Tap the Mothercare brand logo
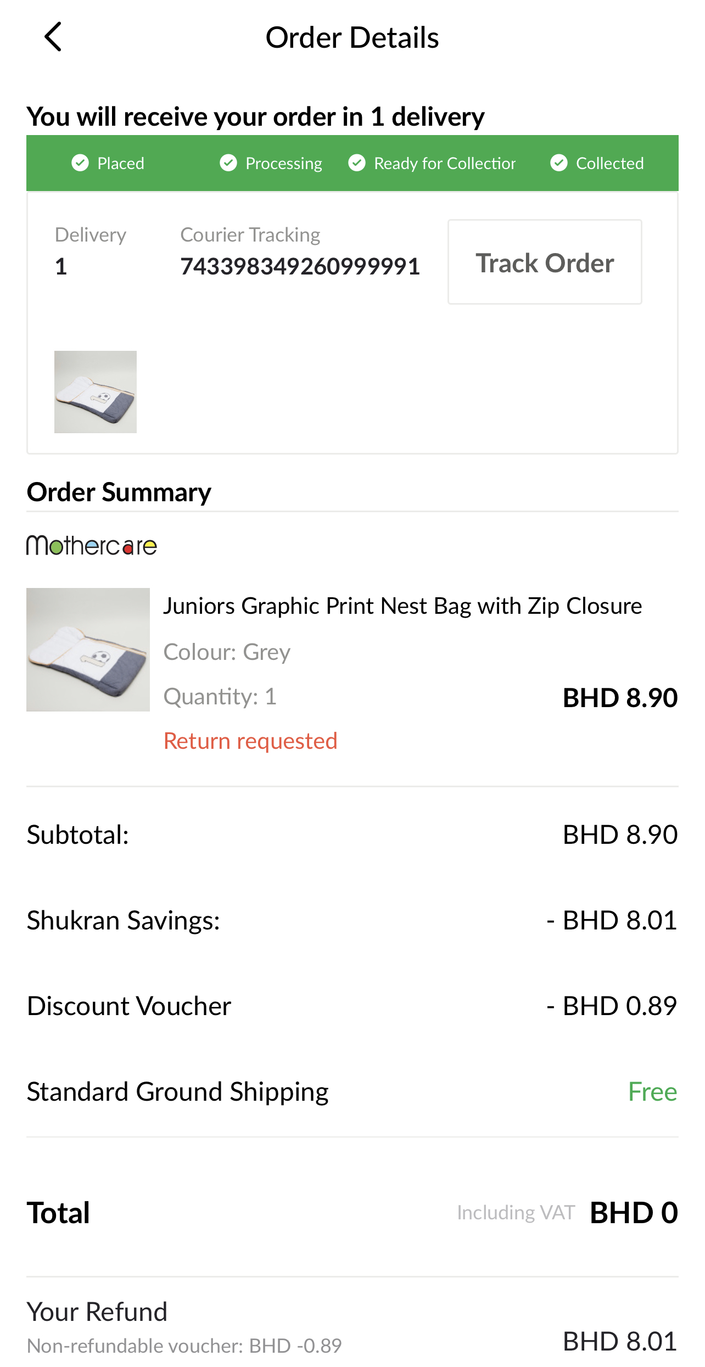 click(92, 546)
